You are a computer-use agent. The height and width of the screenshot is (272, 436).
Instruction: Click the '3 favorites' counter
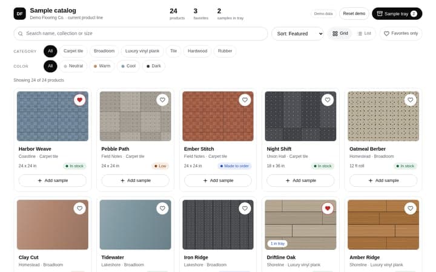[201, 13]
